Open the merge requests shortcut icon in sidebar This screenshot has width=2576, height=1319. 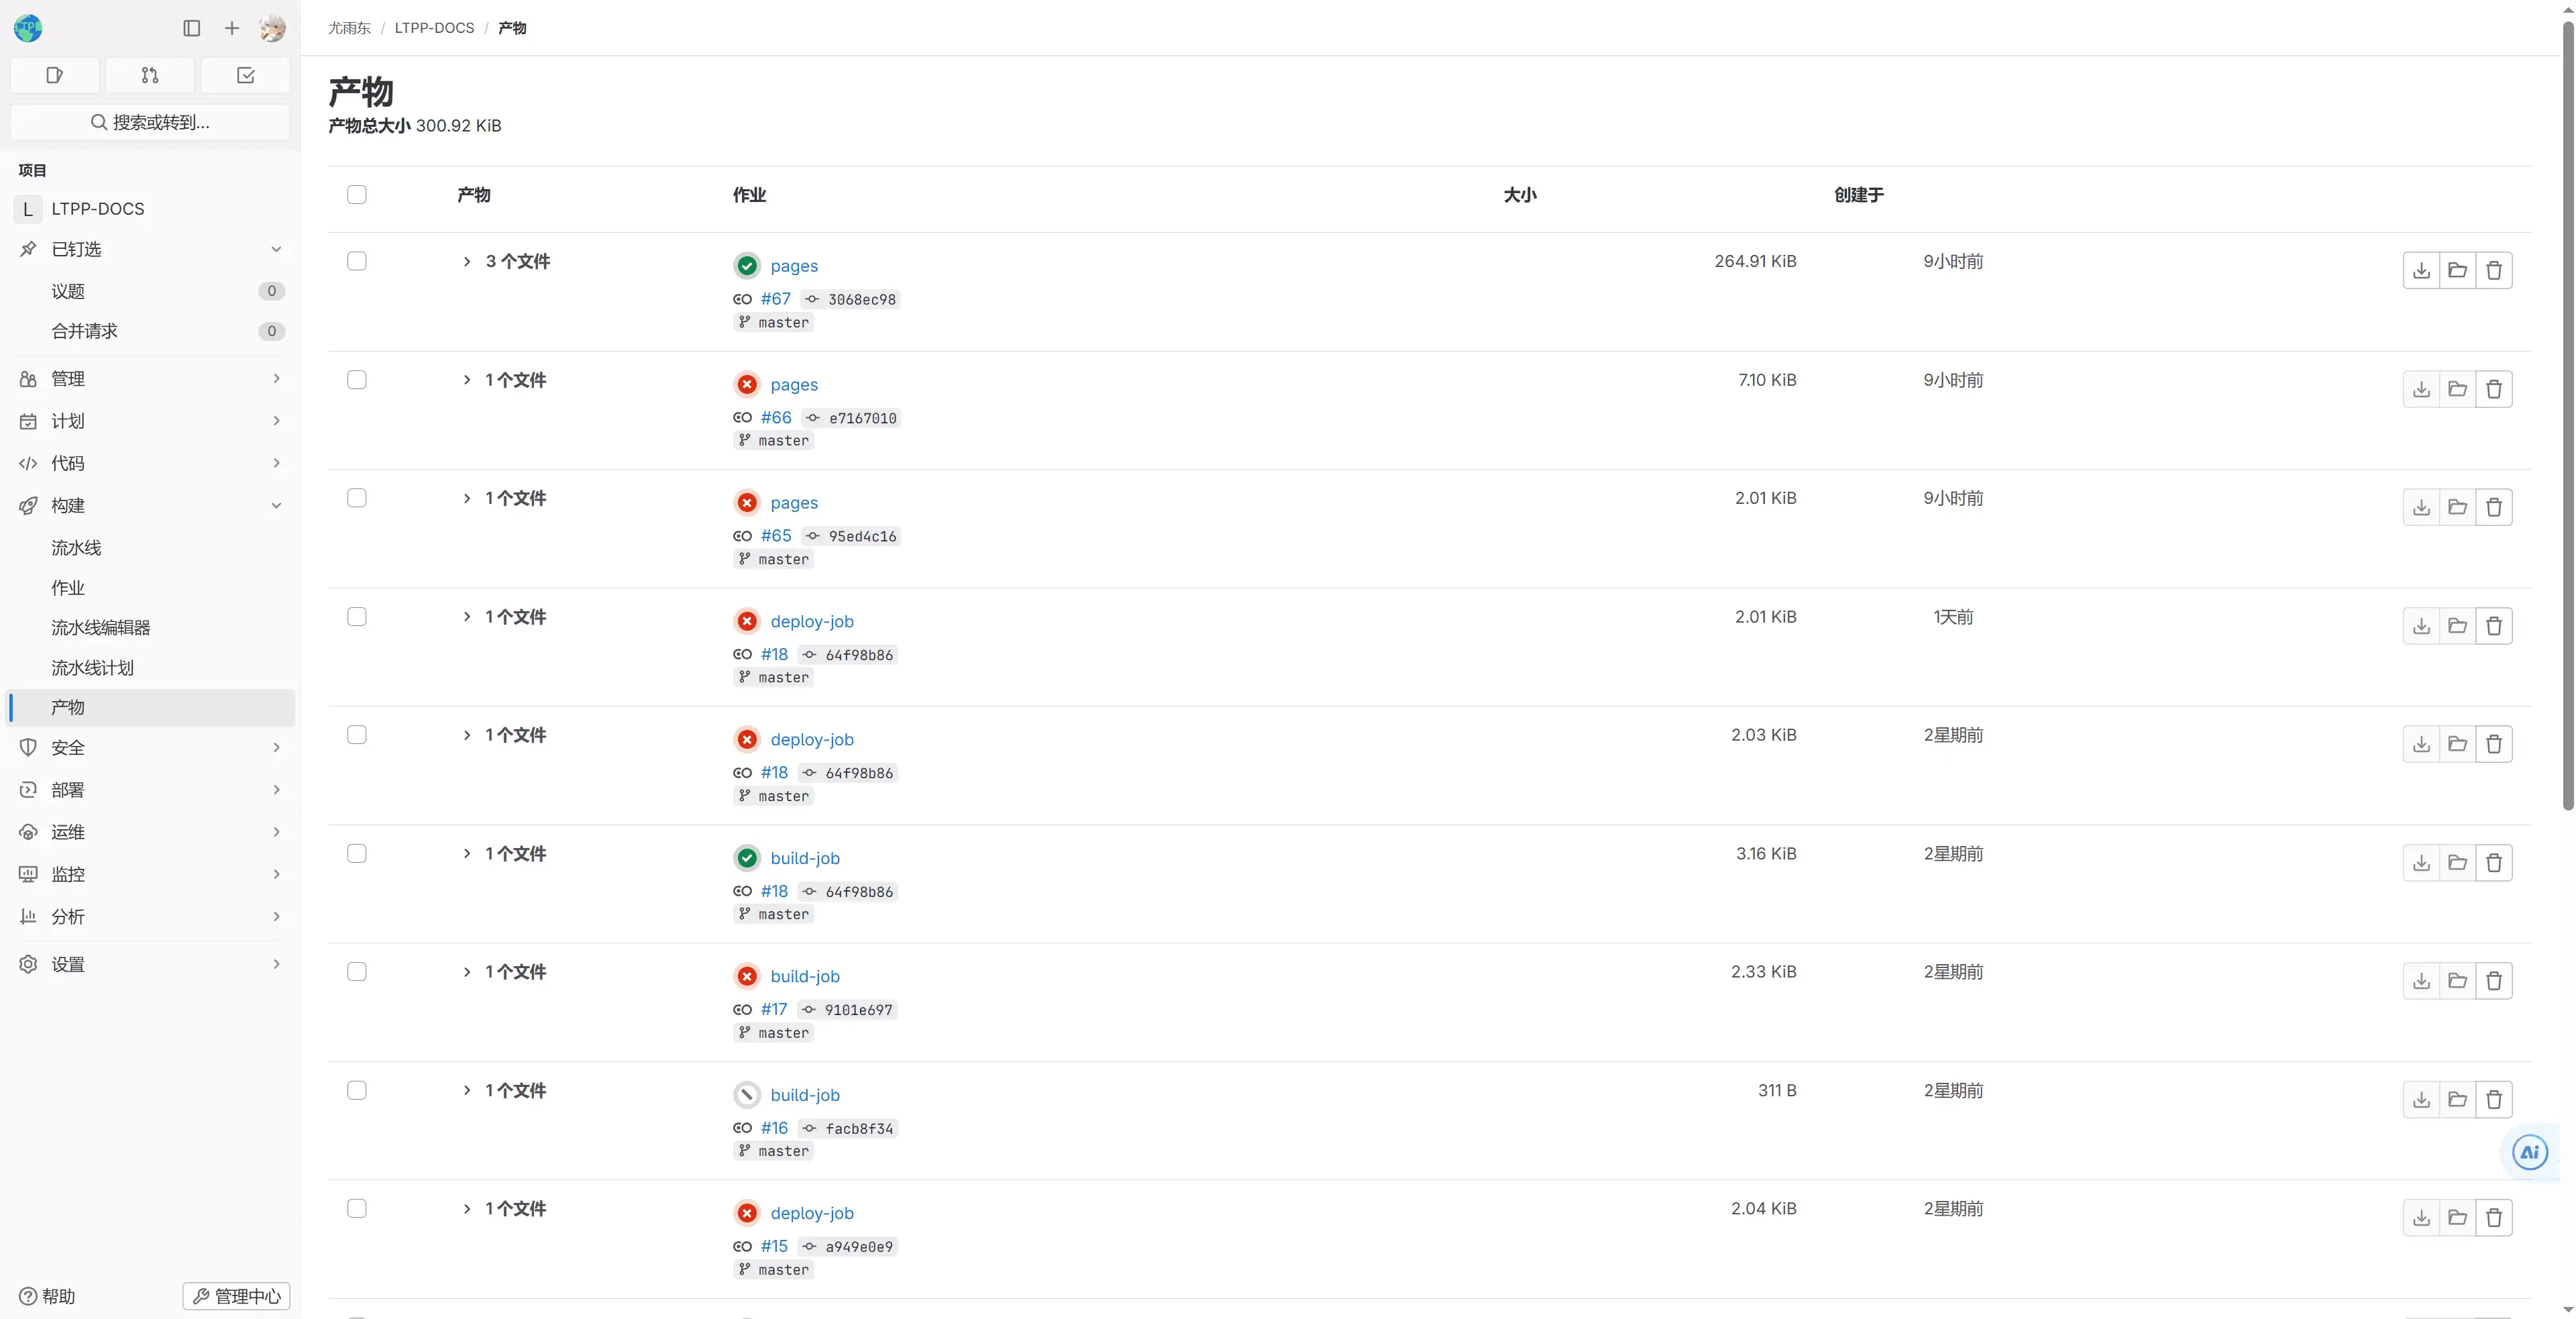coord(150,75)
